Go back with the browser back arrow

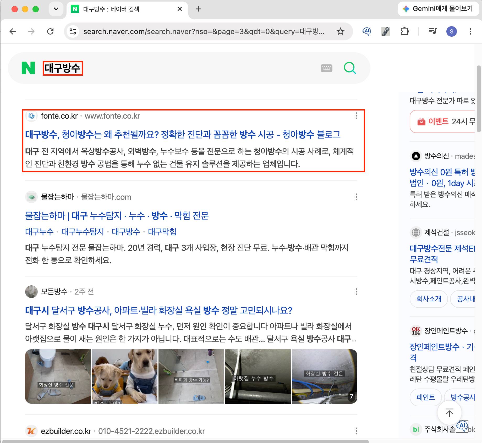13,31
